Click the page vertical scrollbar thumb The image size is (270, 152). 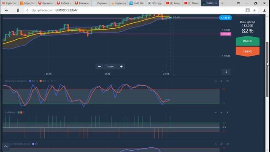click(267, 69)
